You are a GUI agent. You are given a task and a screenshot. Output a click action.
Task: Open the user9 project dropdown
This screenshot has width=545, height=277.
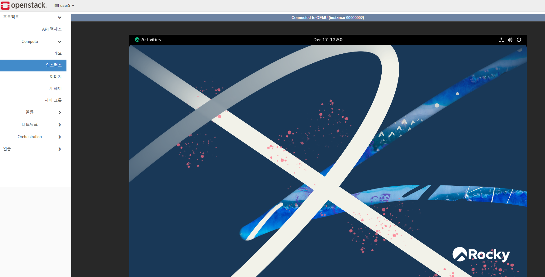(65, 5)
